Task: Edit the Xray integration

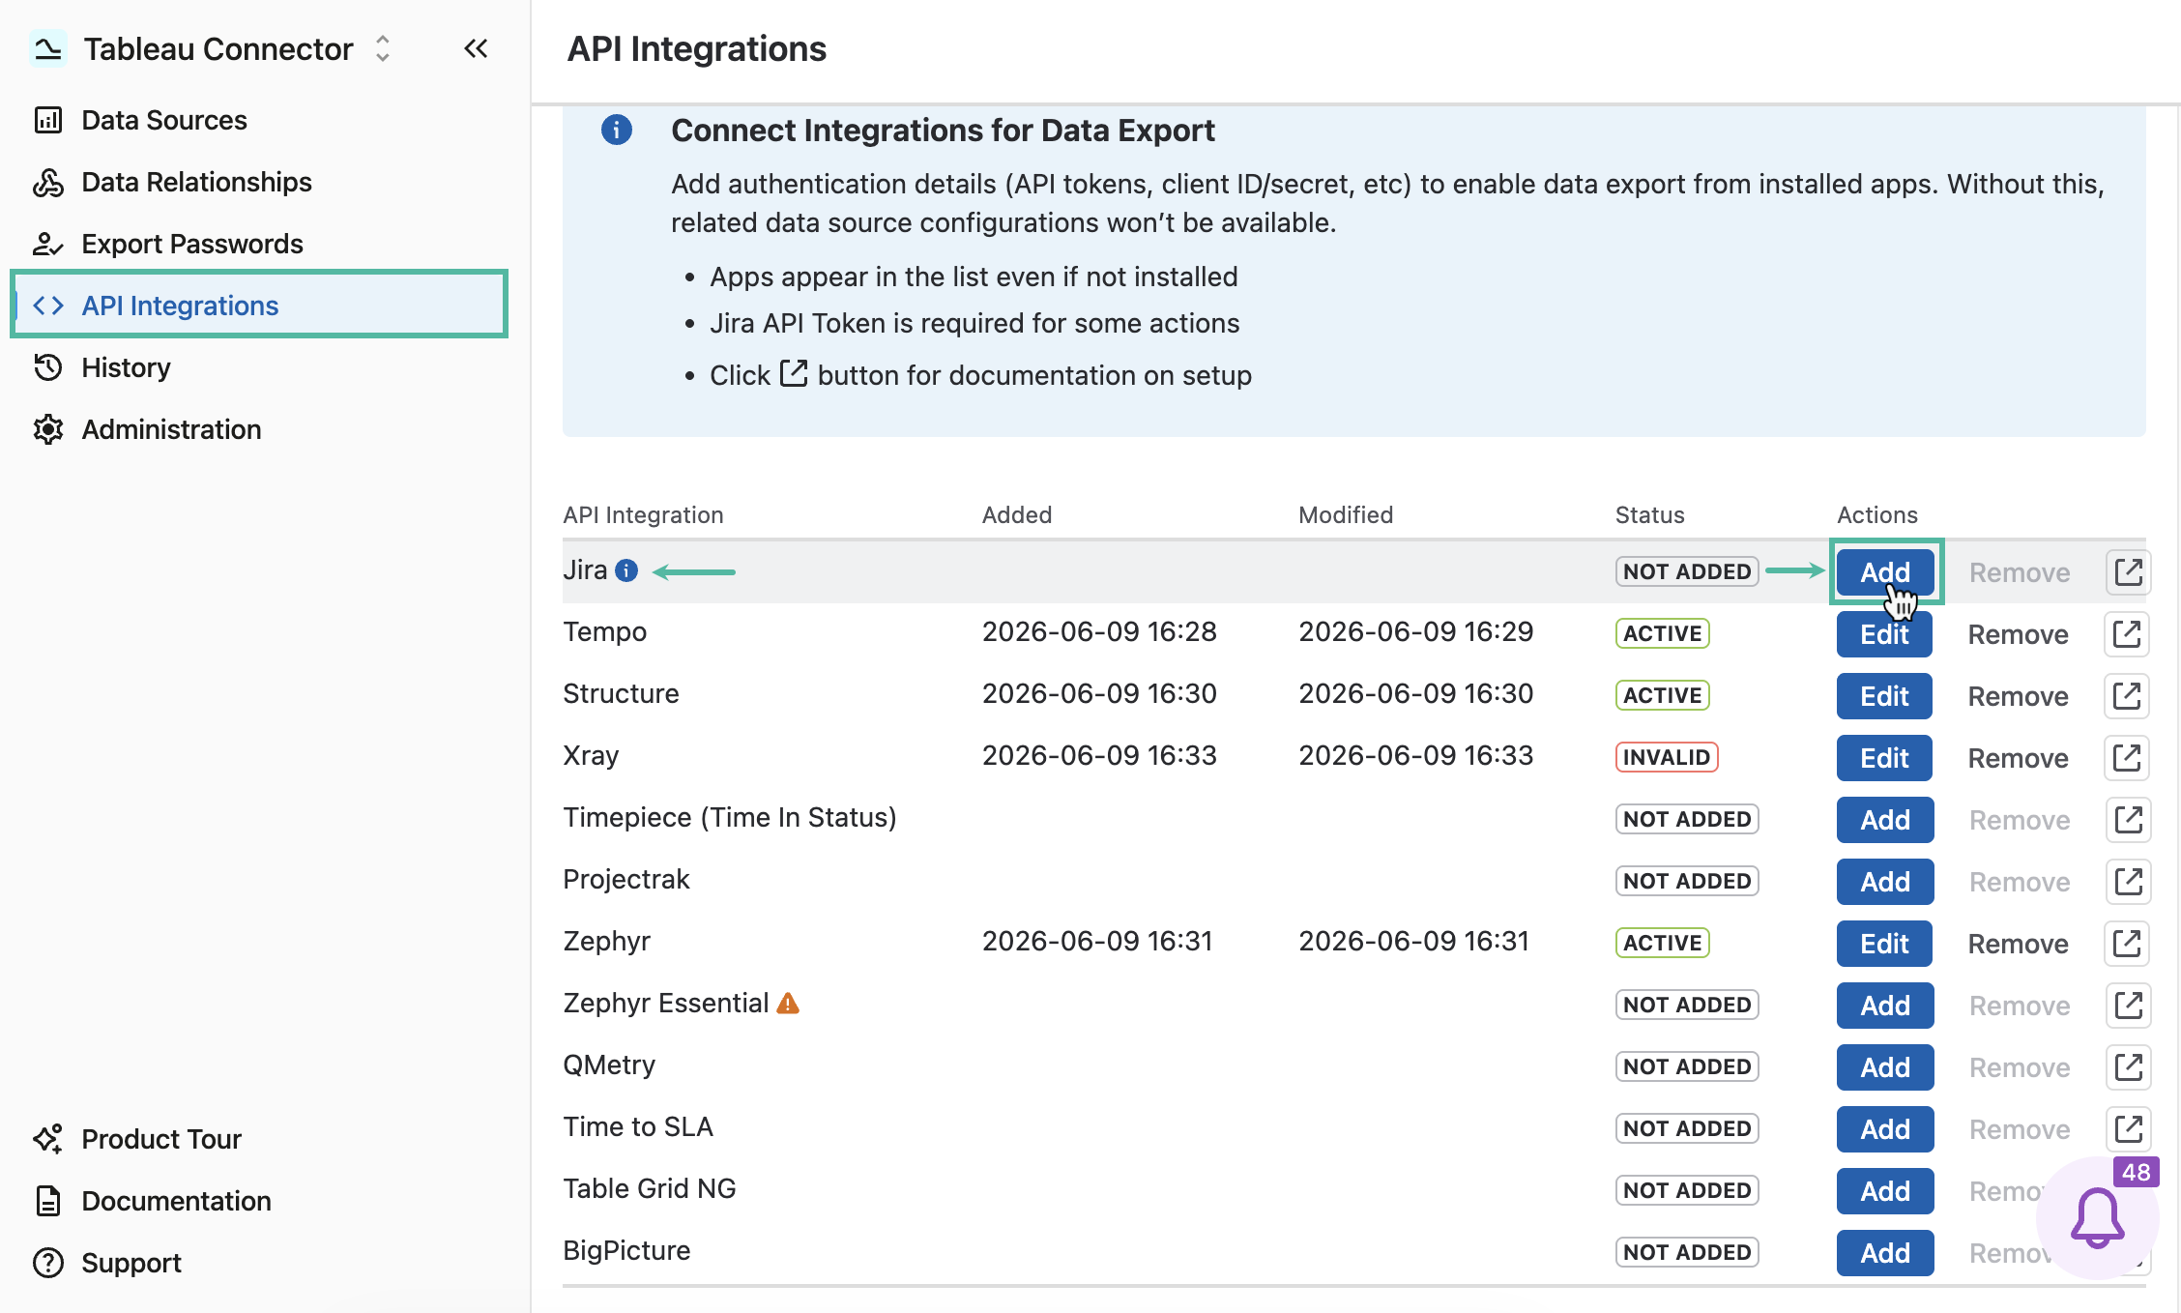Action: tap(1884, 758)
